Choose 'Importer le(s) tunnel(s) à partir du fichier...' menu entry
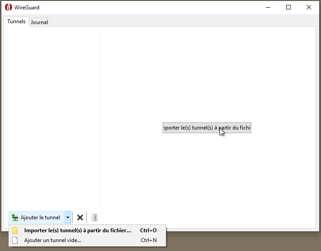 (77, 230)
